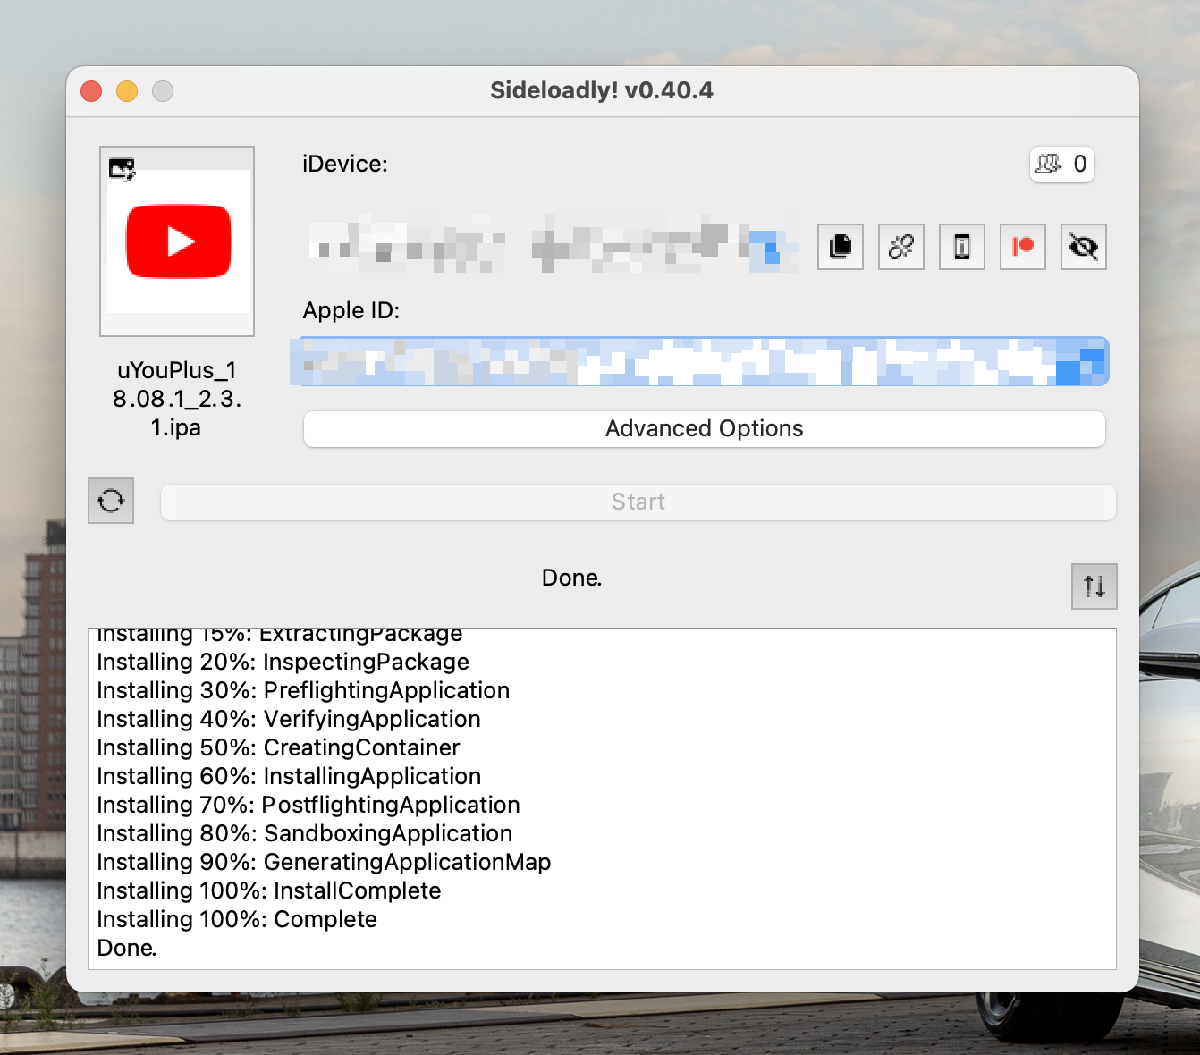Click the change app icon image badge
Screen dimensions: 1200x1055
pyautogui.click(x=122, y=169)
